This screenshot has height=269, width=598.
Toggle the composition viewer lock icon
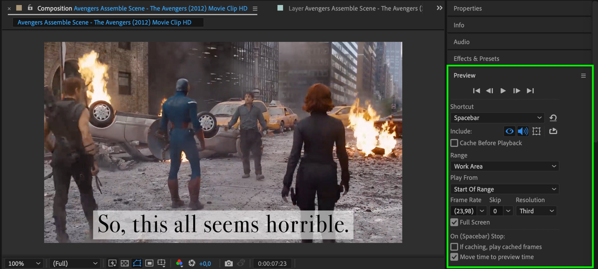30,8
